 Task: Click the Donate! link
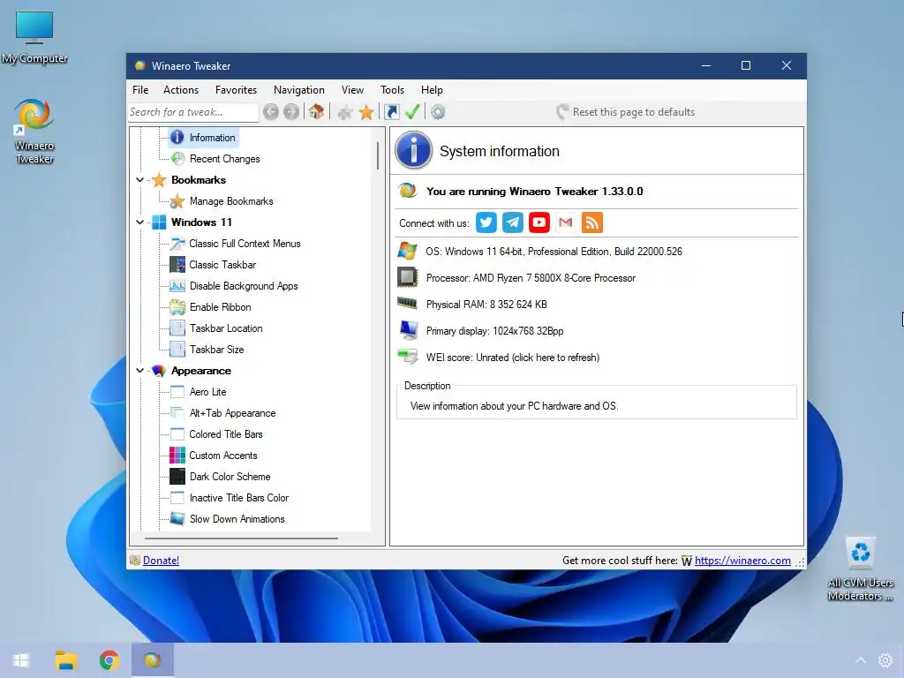pyautogui.click(x=161, y=561)
